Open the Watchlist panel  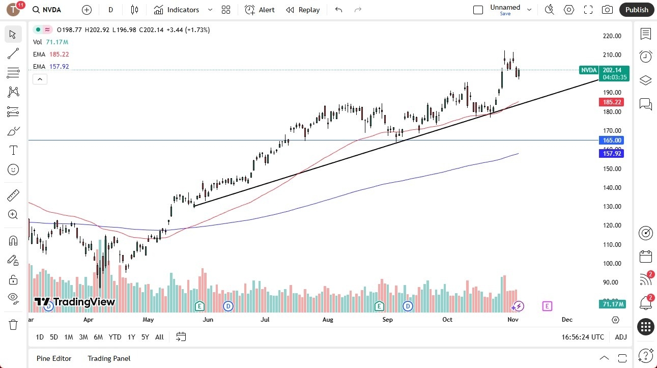[x=645, y=34]
